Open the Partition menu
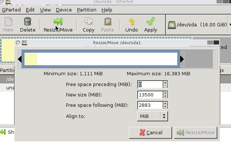231x158 pixels. (87, 10)
